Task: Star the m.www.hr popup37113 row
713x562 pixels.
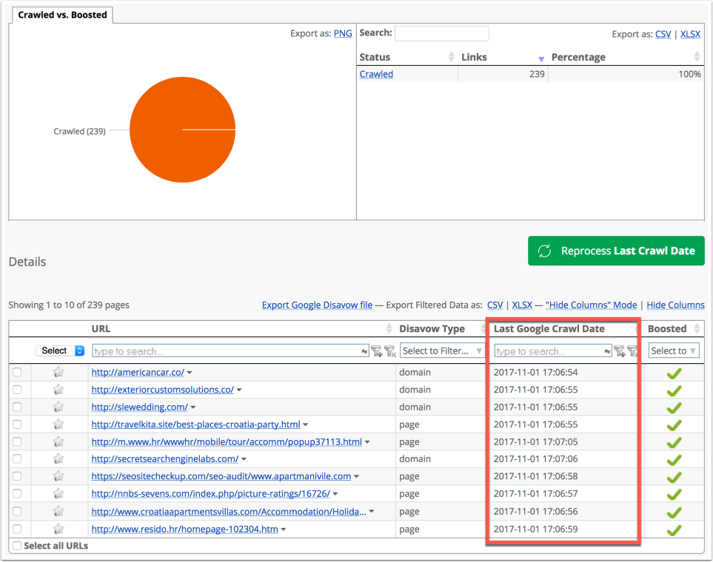Action: [58, 441]
